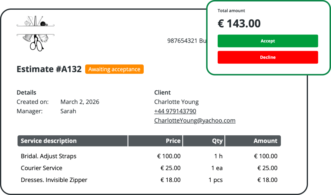This screenshot has height=195, width=331.
Task: Select the Courier Service row
Action: pos(42,168)
